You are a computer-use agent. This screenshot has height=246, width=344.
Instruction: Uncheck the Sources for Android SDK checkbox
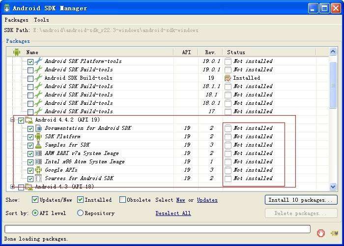(30, 179)
